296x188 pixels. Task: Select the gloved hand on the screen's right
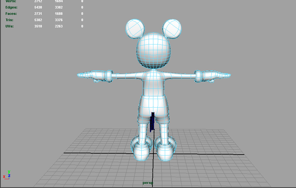(212, 76)
